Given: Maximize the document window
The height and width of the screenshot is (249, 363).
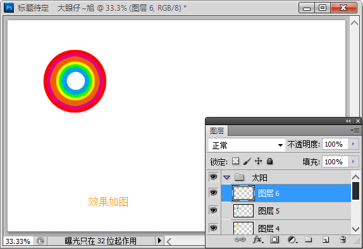Looking at the screenshot, I should [323, 8].
